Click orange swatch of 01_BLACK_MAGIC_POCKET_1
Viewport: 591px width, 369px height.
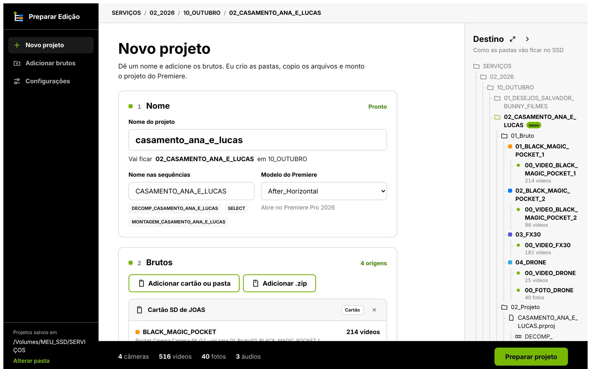click(510, 146)
